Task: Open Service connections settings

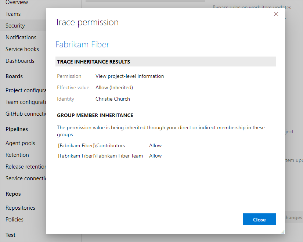Action: (24, 178)
